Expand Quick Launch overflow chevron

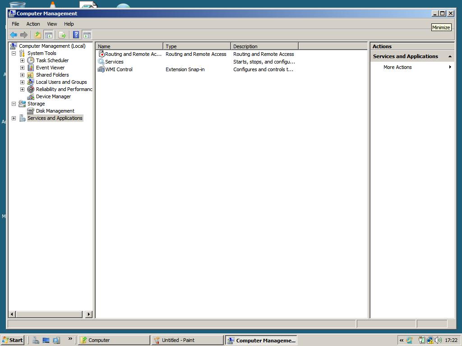click(x=70, y=339)
